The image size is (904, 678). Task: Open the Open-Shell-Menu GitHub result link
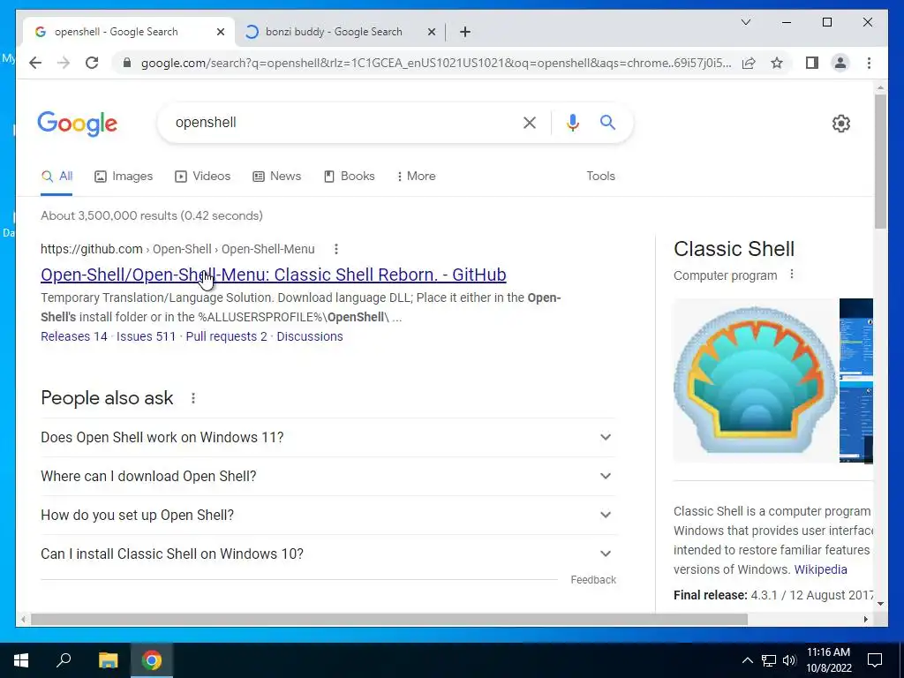pyautogui.click(x=274, y=275)
